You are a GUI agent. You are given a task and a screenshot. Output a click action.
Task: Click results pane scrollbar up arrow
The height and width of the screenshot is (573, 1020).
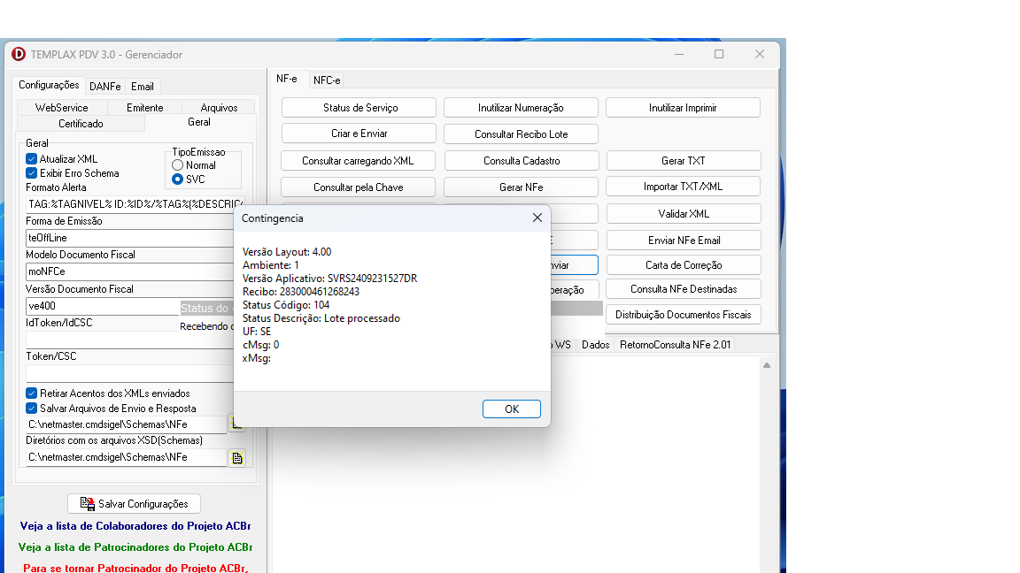(x=767, y=365)
